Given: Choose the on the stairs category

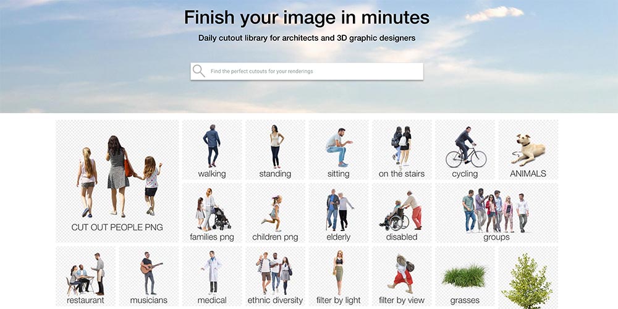Looking at the screenshot, I should tap(402, 150).
